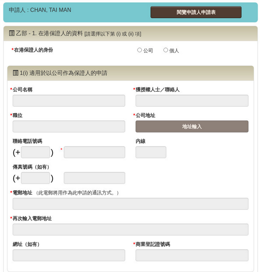Click the 傳真號碼 country code box
260x272 pixels.
pyautogui.click(x=36, y=178)
